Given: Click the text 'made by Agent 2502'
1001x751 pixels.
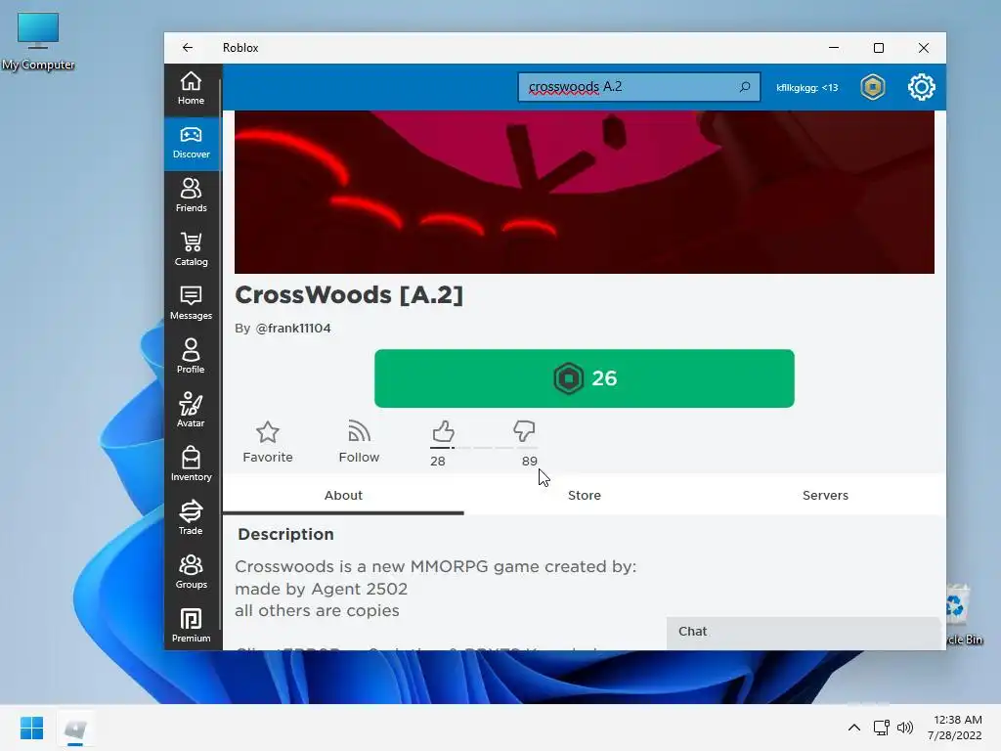Looking at the screenshot, I should [321, 589].
